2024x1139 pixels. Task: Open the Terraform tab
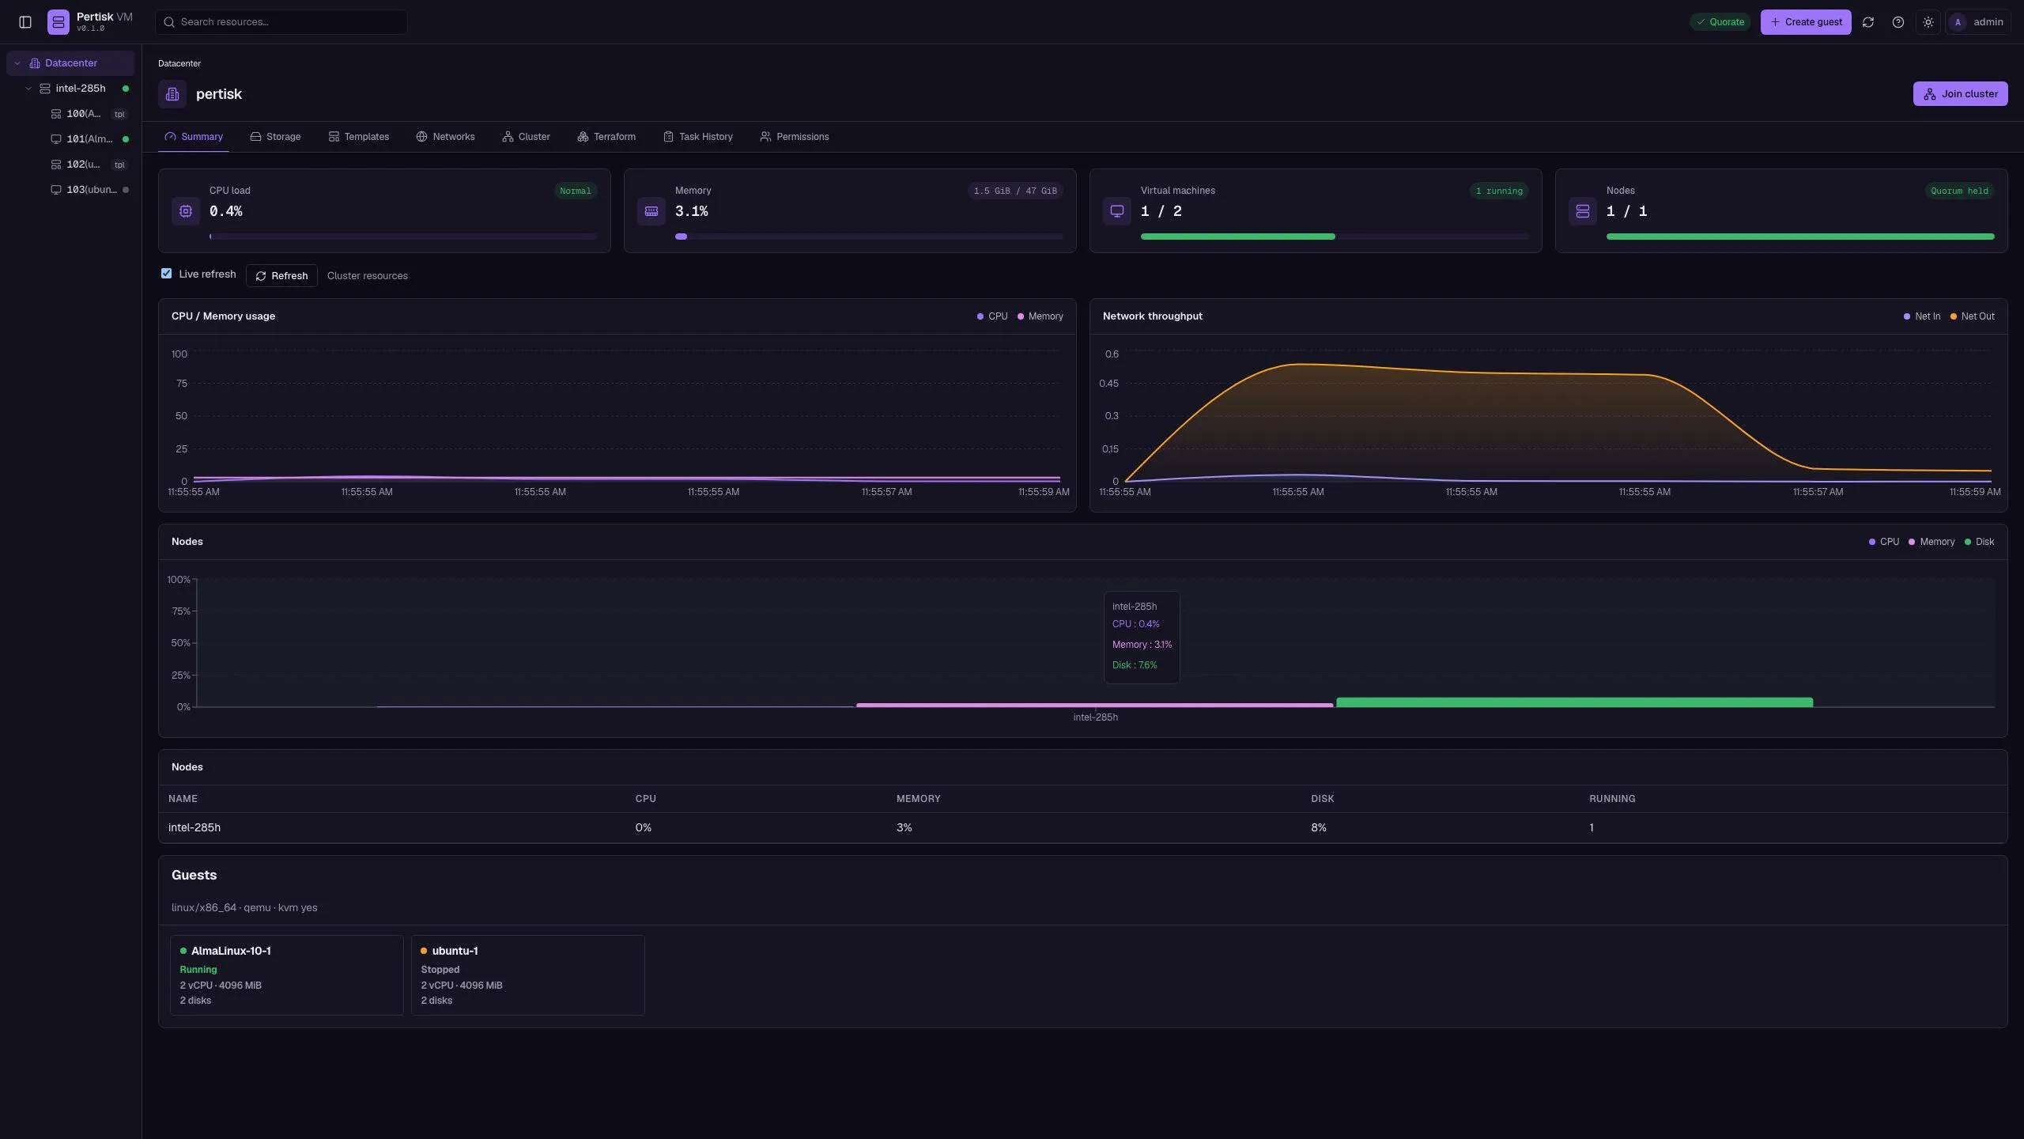606,137
